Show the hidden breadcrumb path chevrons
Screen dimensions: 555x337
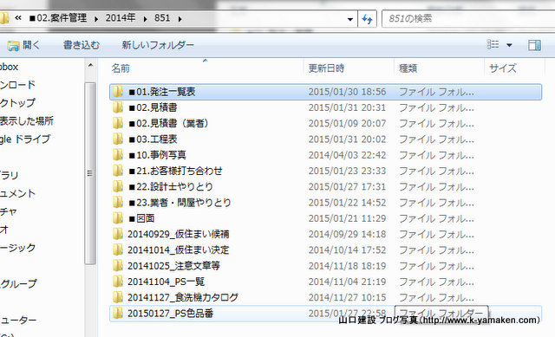tap(18, 18)
